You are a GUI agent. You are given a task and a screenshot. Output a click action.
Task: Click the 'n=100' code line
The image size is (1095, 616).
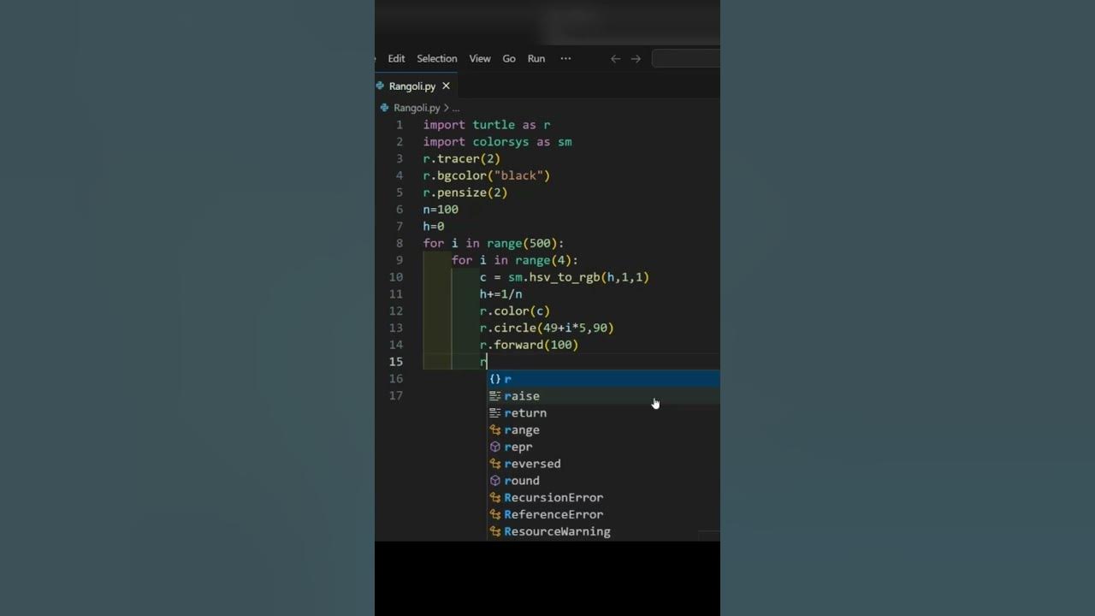pos(441,210)
